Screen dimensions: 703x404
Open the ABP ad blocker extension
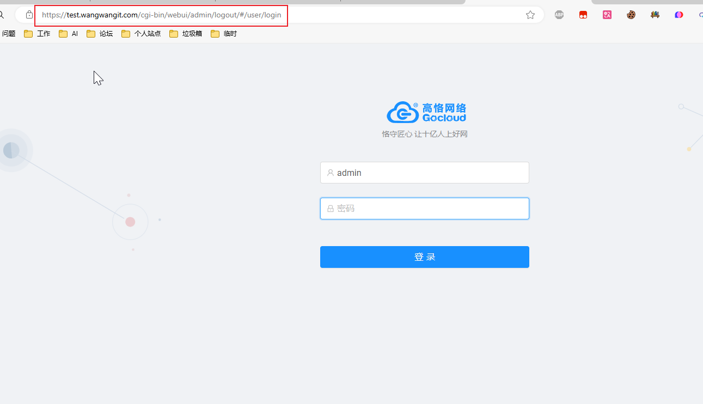pos(559,15)
